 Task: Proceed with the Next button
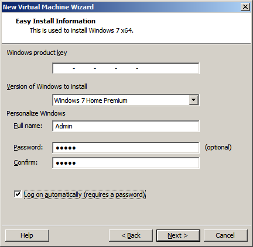178,235
